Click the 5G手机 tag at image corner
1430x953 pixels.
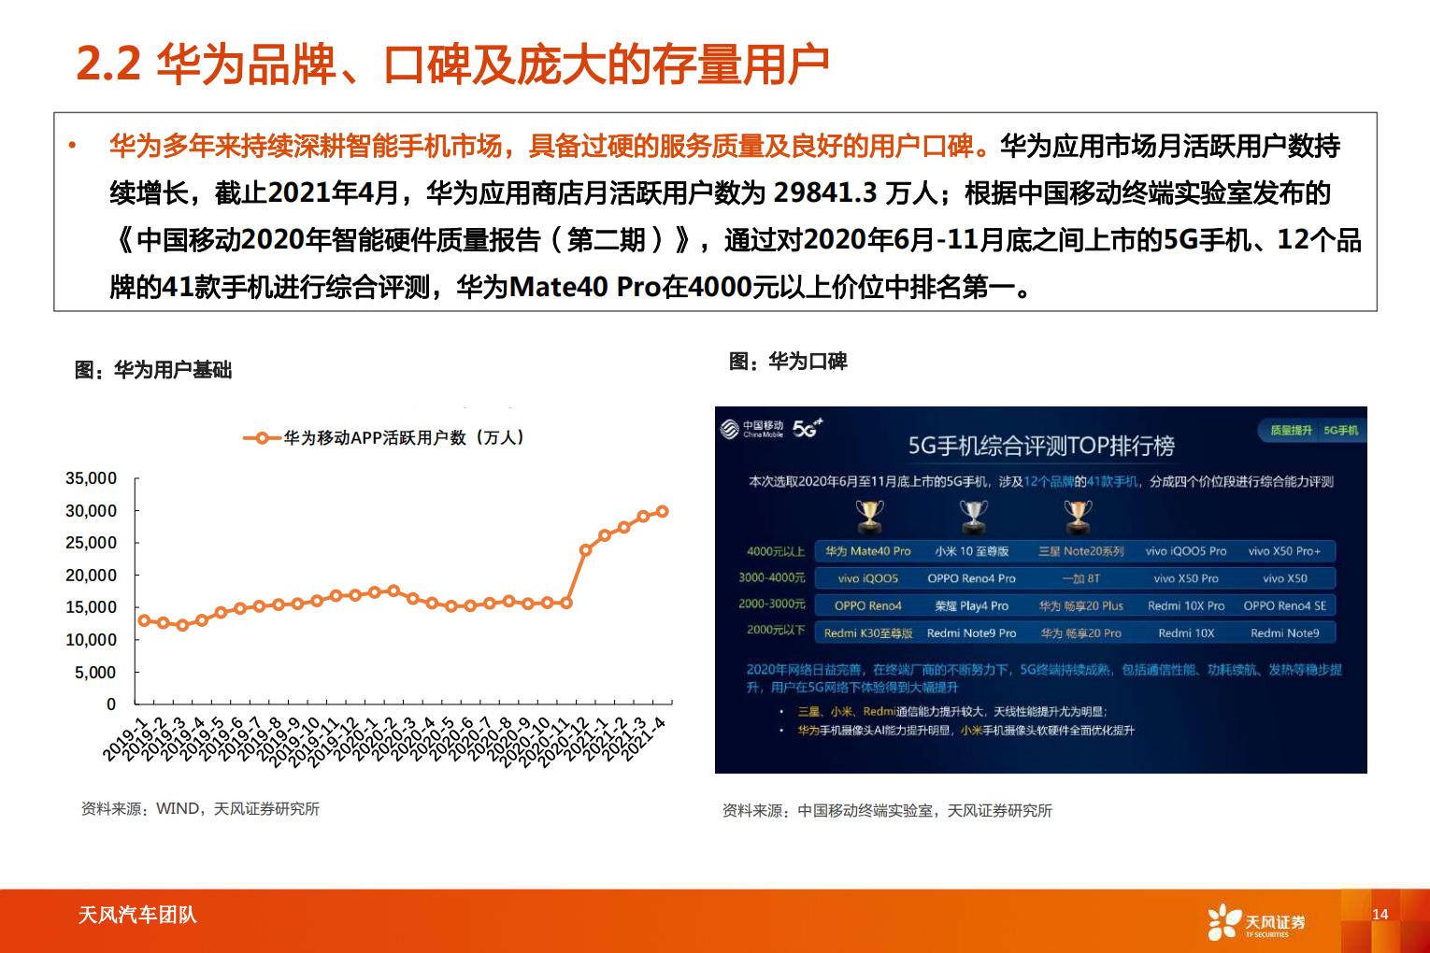(1340, 431)
